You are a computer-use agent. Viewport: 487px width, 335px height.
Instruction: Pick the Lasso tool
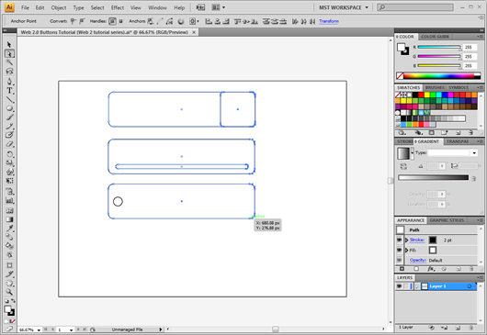click(9, 72)
